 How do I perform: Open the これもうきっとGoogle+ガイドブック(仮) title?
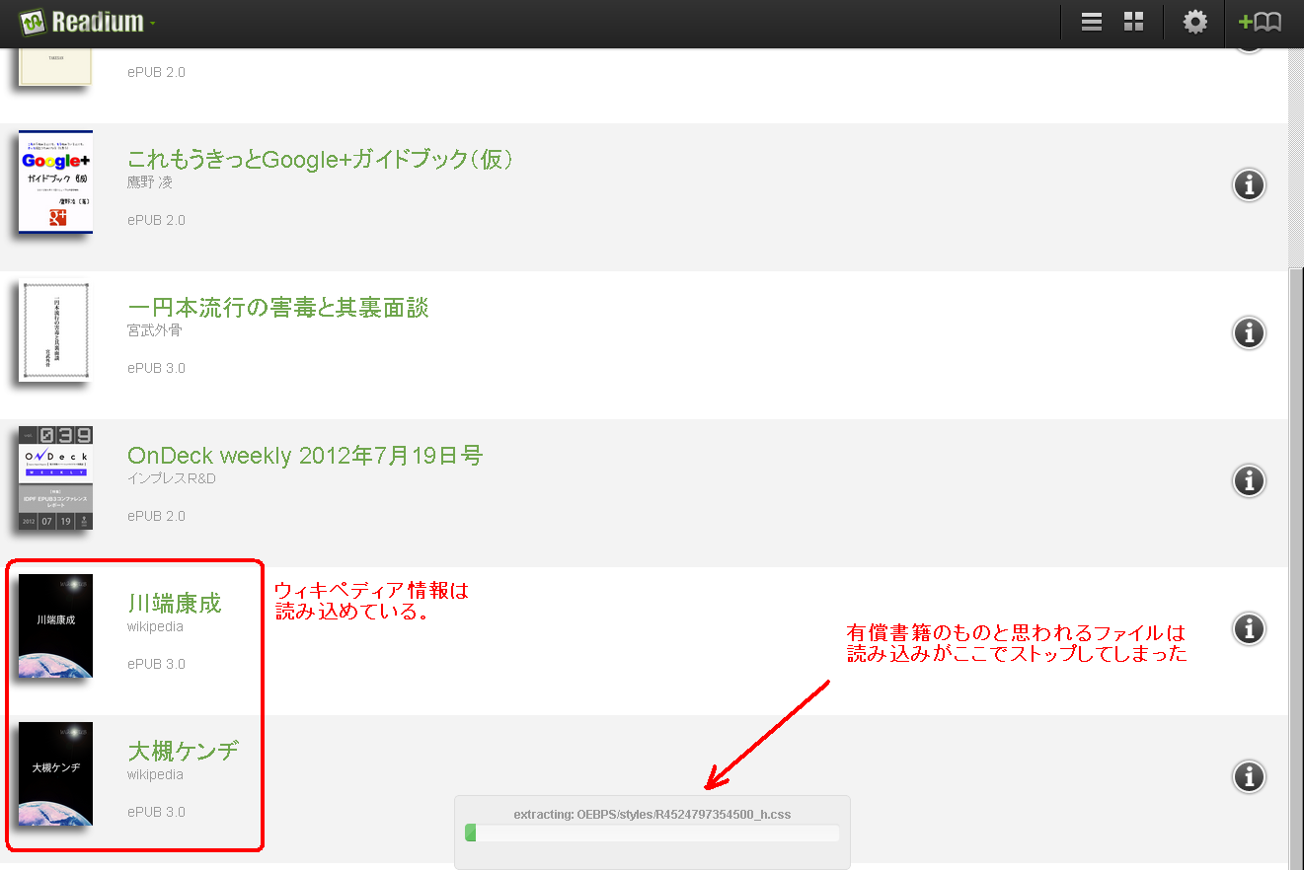pyautogui.click(x=320, y=159)
